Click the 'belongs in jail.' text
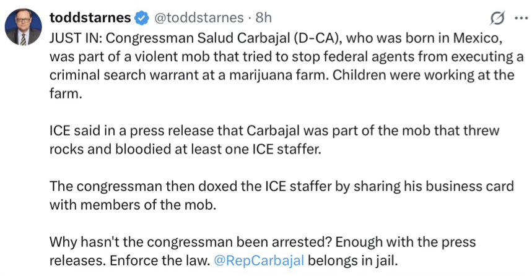This screenshot has height=276, width=532. [x=352, y=261]
